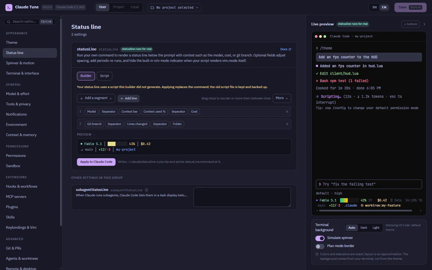432x270 pixels.
Task: Switch to the Script tab
Action: pos(104,76)
